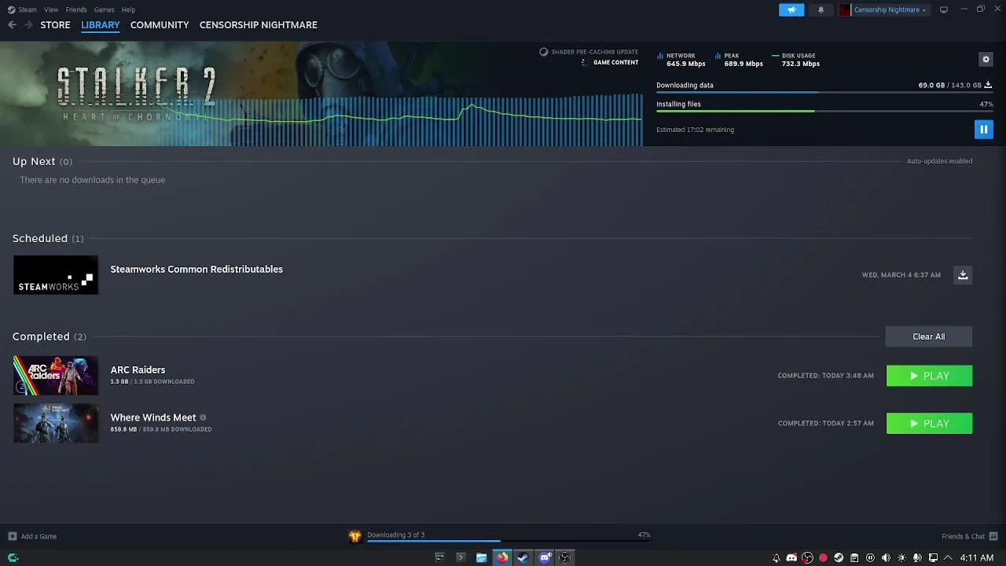This screenshot has height=566, width=1006.
Task: Open the Steam menu
Action: pos(28,9)
